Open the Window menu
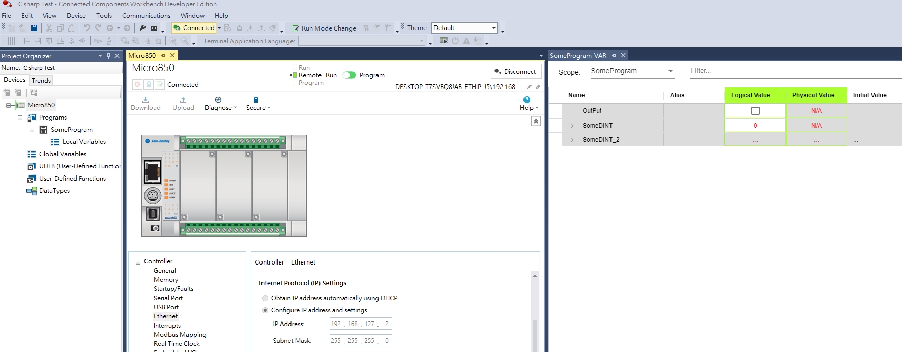 (x=192, y=15)
